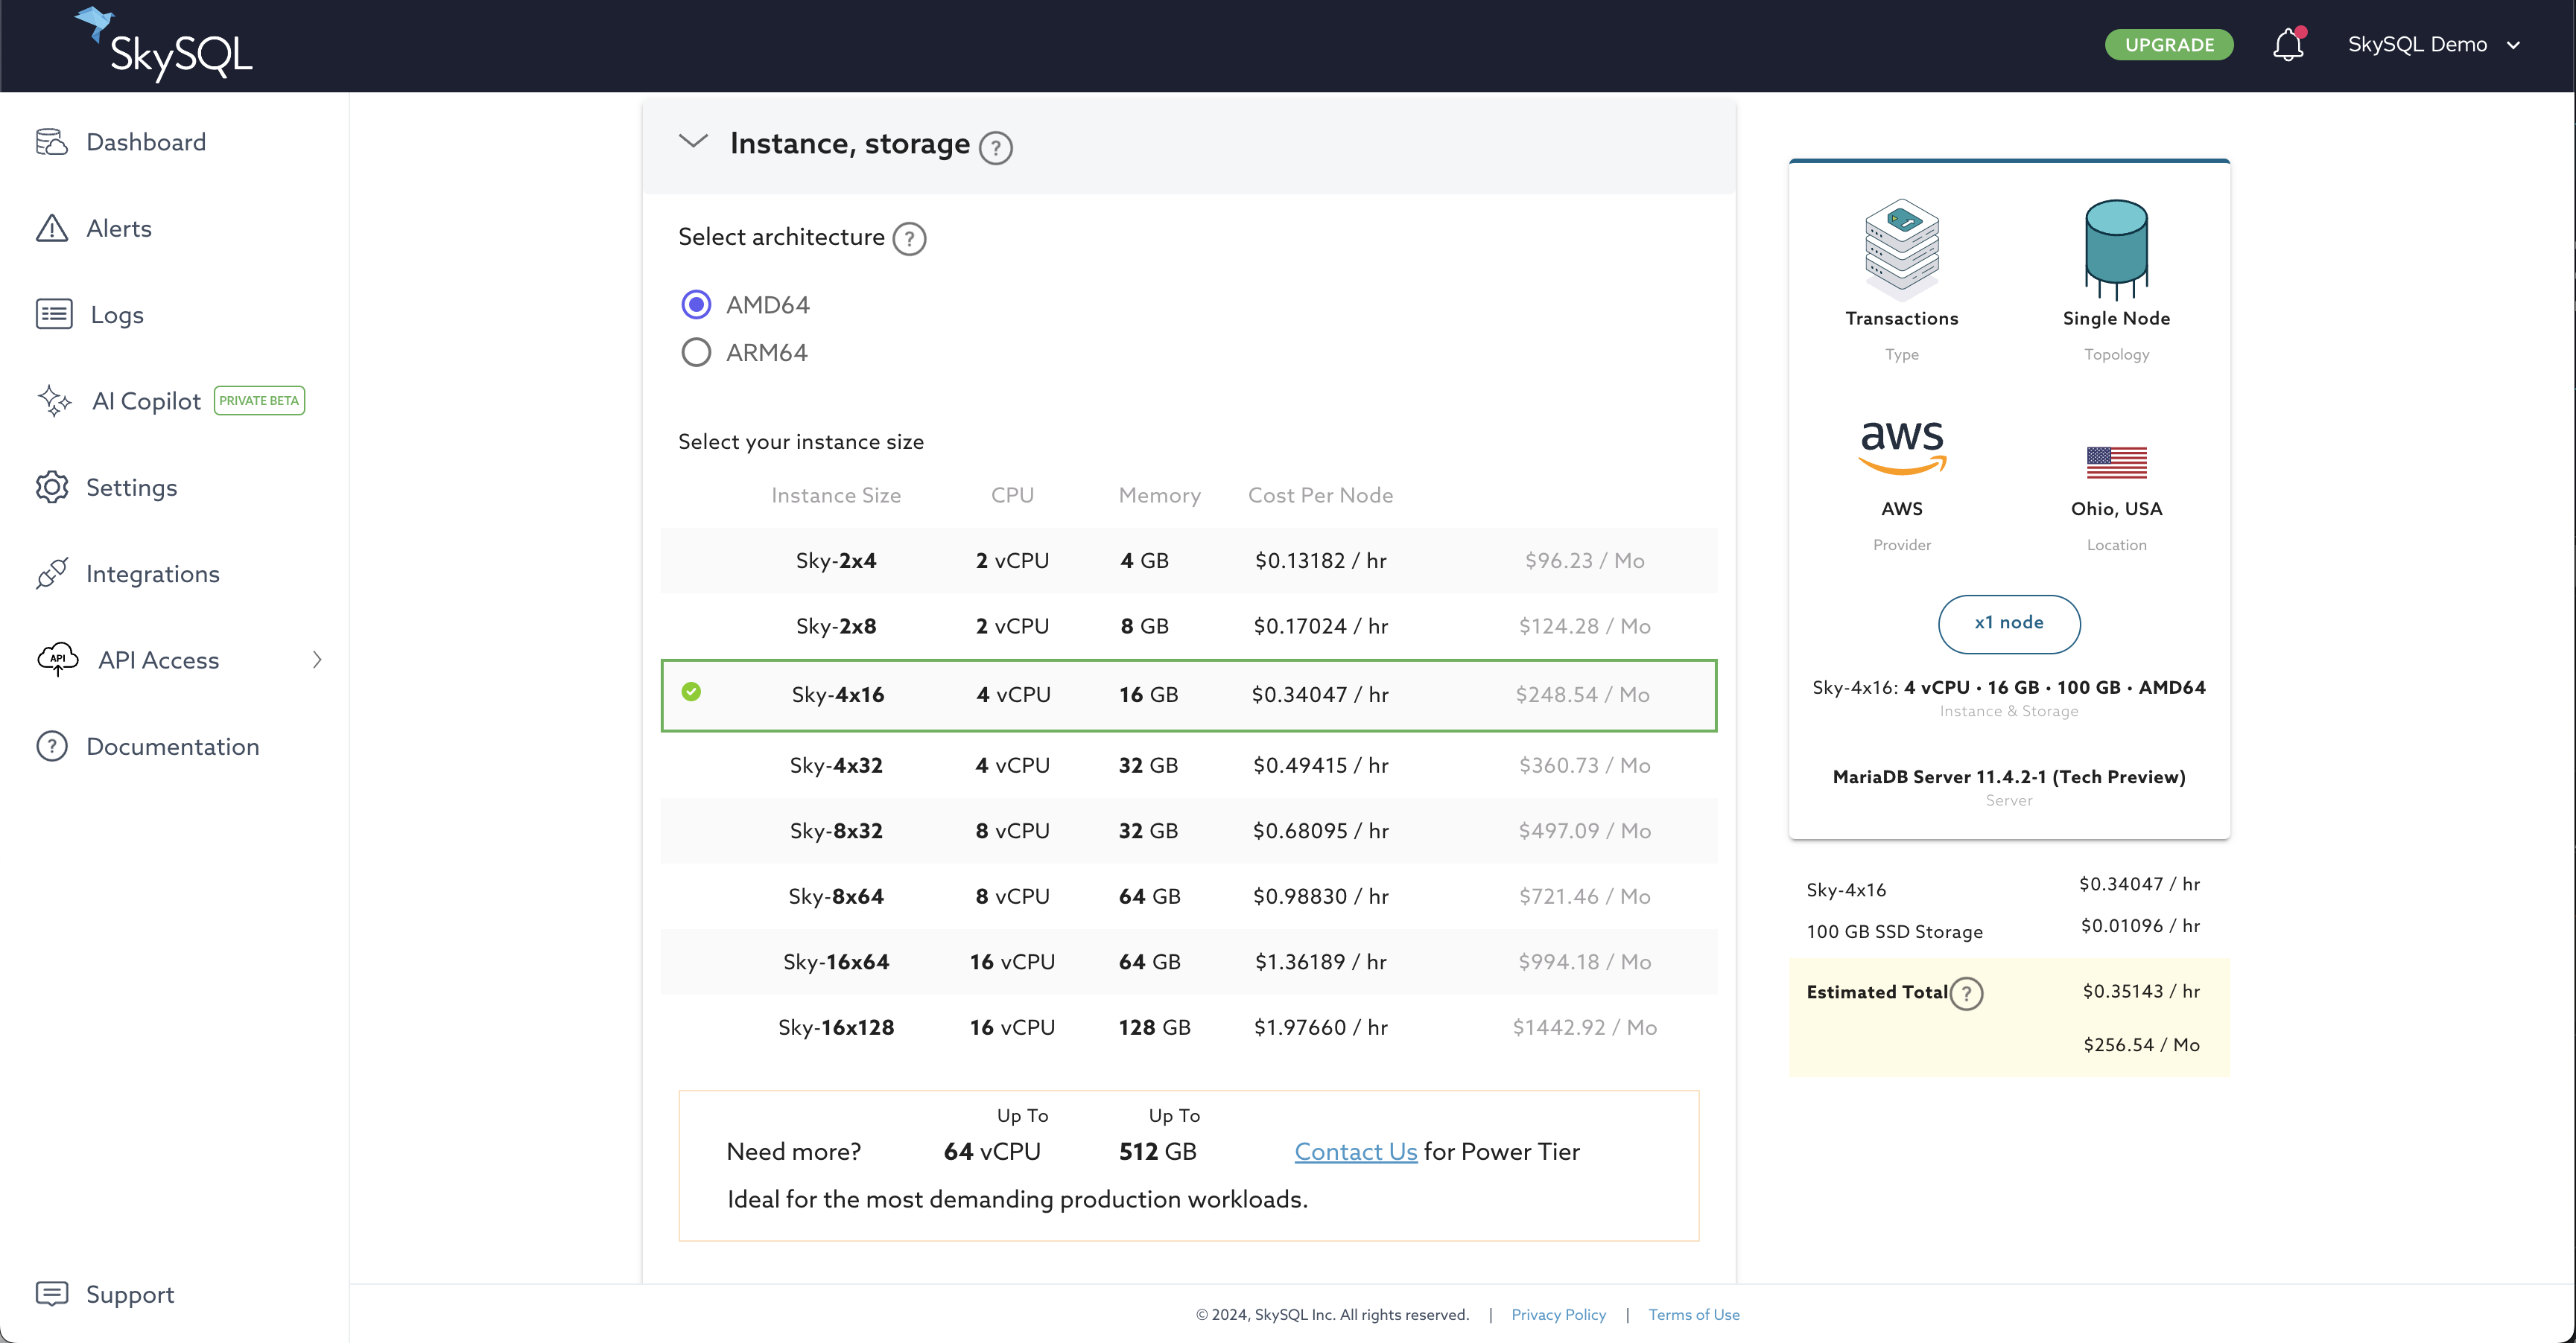Collapse the Instance, storage section
Screen dimensions: 2576x1343
[x=693, y=142]
